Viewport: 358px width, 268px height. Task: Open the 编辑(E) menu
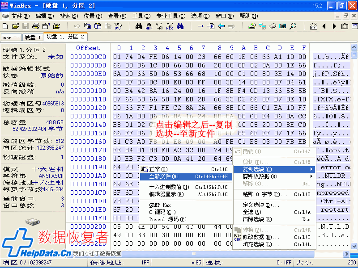click(45, 16)
